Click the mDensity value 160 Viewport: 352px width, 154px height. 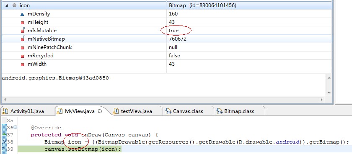pos(173,14)
